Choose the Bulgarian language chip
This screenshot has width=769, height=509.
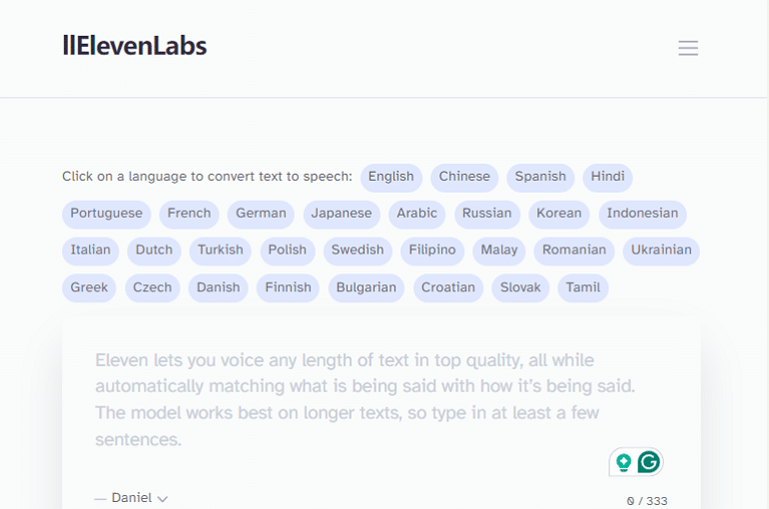click(366, 287)
